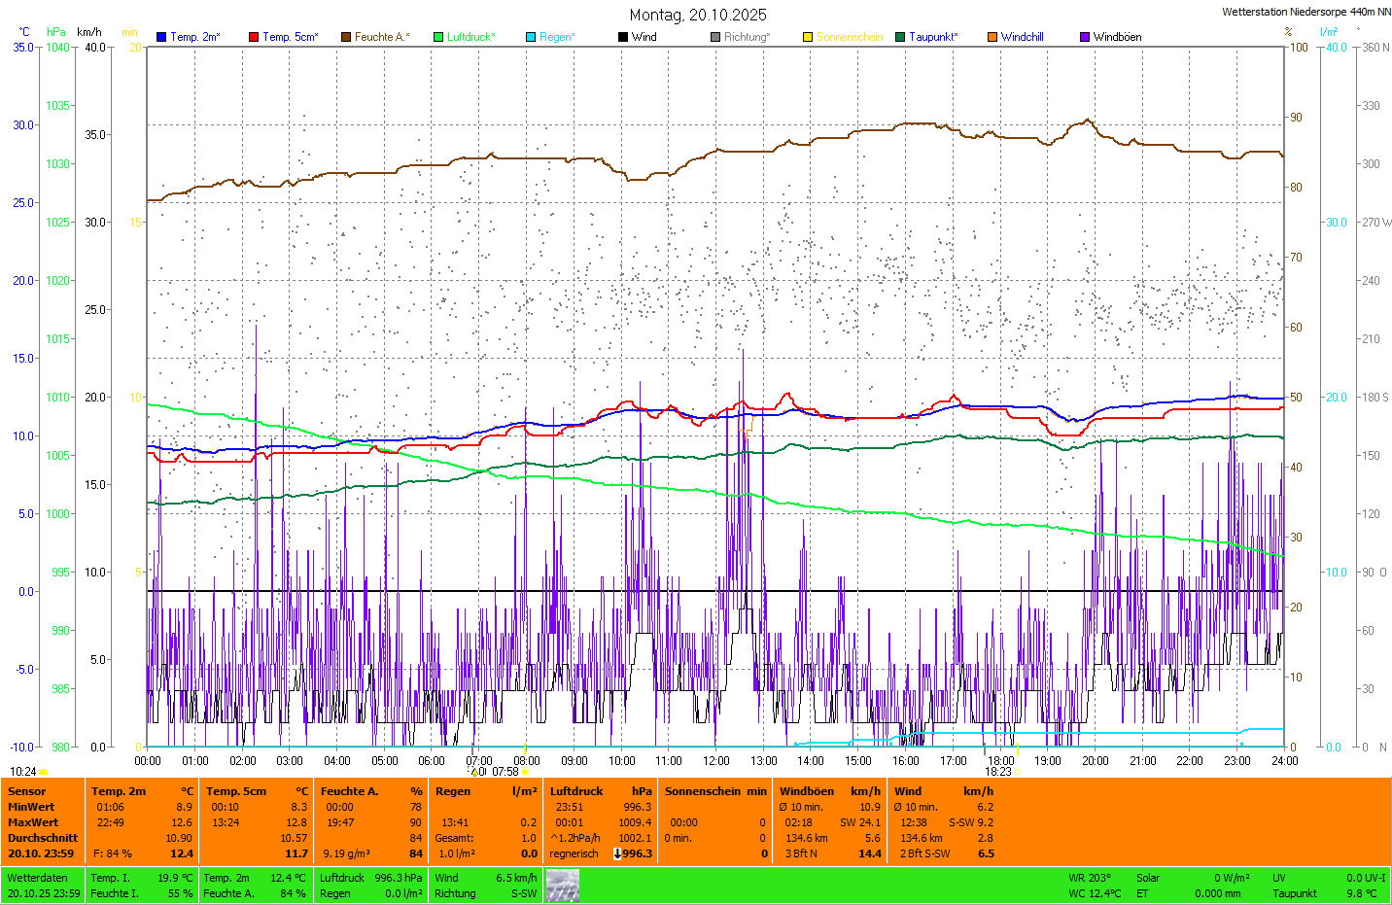The width and height of the screenshot is (1392, 905).
Task: Click the orange Windchill legend square
Action: pos(992,37)
